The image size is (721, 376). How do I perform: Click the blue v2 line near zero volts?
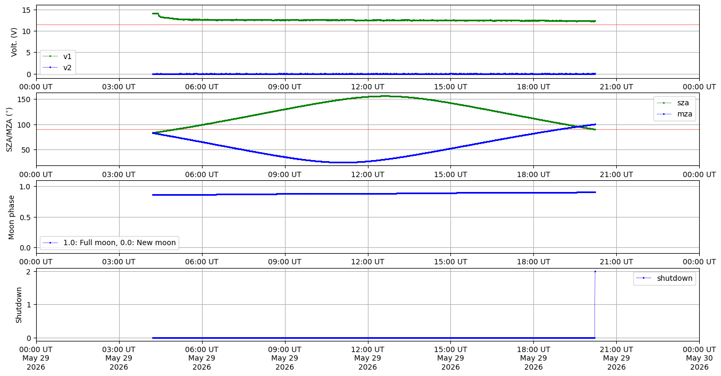372,74
